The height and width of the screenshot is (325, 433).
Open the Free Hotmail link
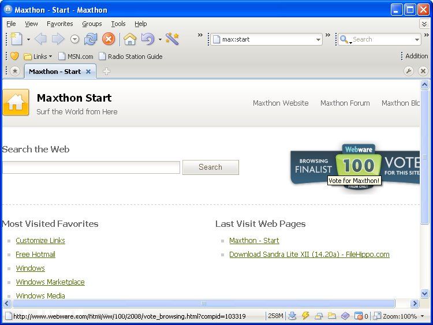[x=35, y=255]
